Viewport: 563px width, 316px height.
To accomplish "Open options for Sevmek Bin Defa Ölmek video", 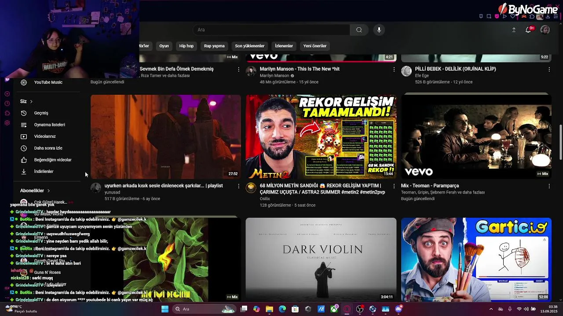I will pos(238,69).
